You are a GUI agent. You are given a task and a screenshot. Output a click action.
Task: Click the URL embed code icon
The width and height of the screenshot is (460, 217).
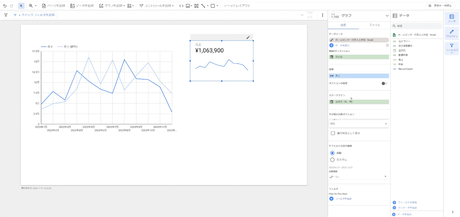(181, 6)
